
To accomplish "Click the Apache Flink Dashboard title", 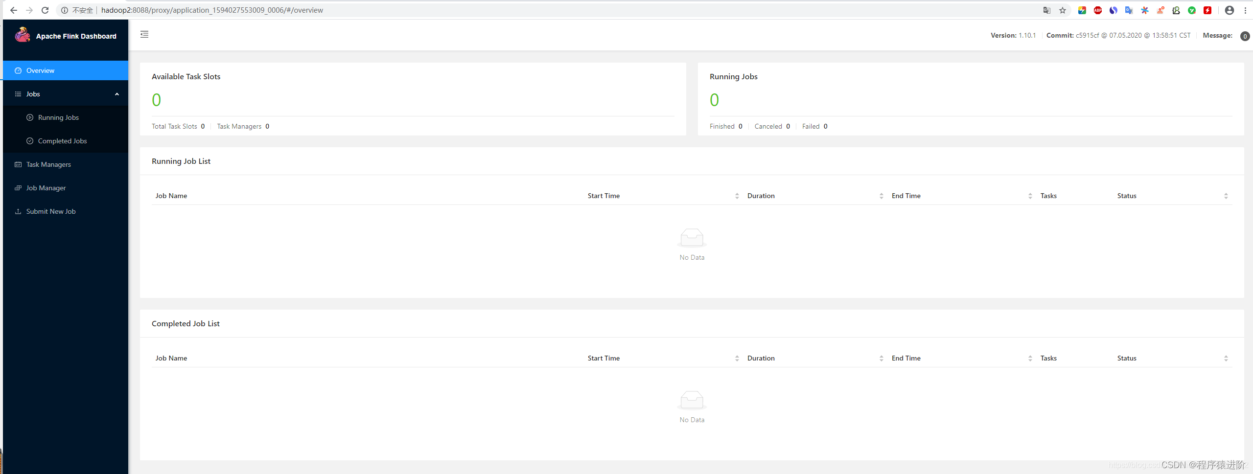I will click(76, 36).
